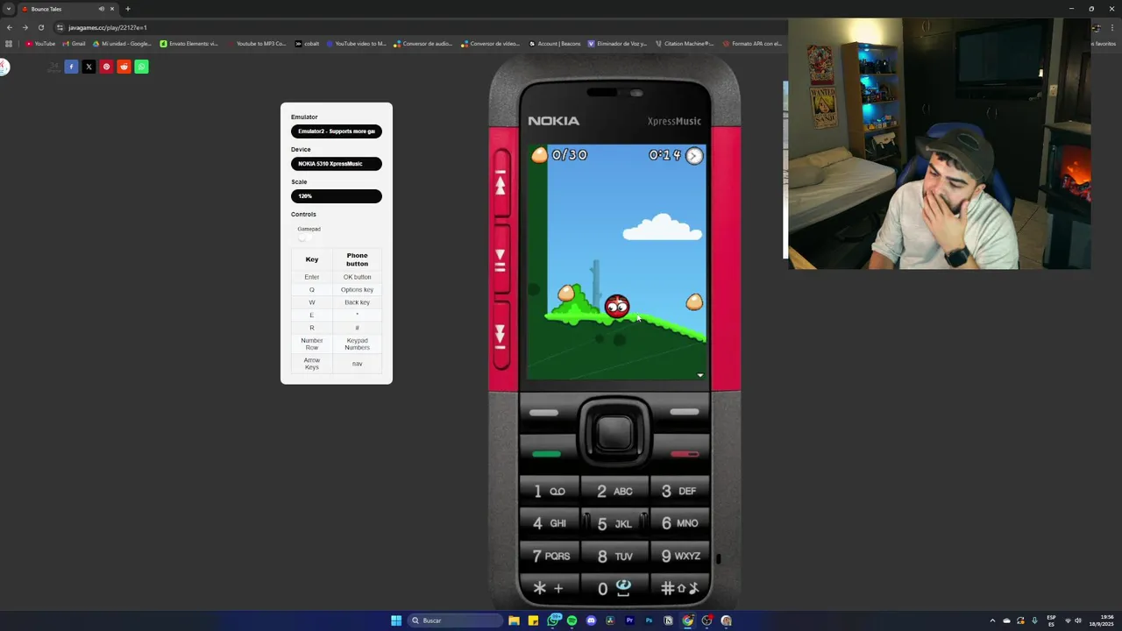Open a new browser tab

tap(127, 9)
